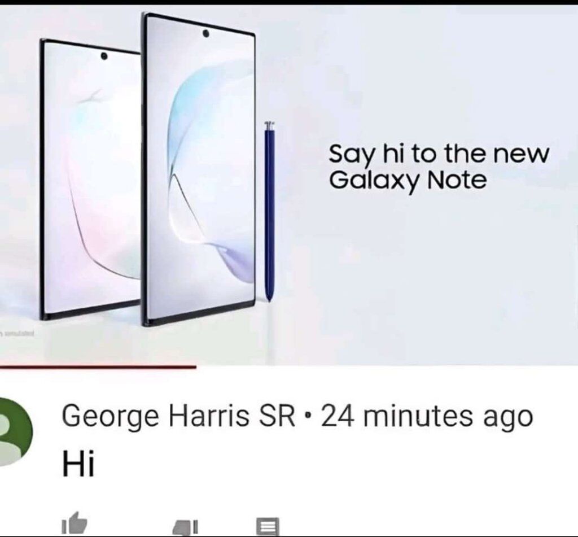578x537 pixels.
Task: Click the "24 minutes ago" timestamp
Action: click(427, 416)
